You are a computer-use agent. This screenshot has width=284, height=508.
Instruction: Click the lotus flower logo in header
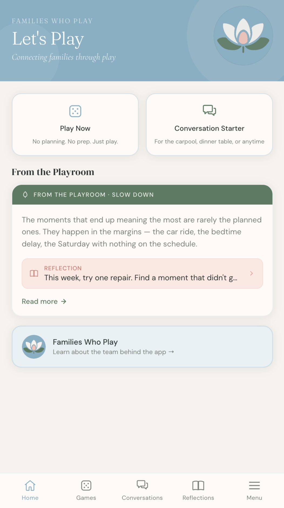coord(243,36)
